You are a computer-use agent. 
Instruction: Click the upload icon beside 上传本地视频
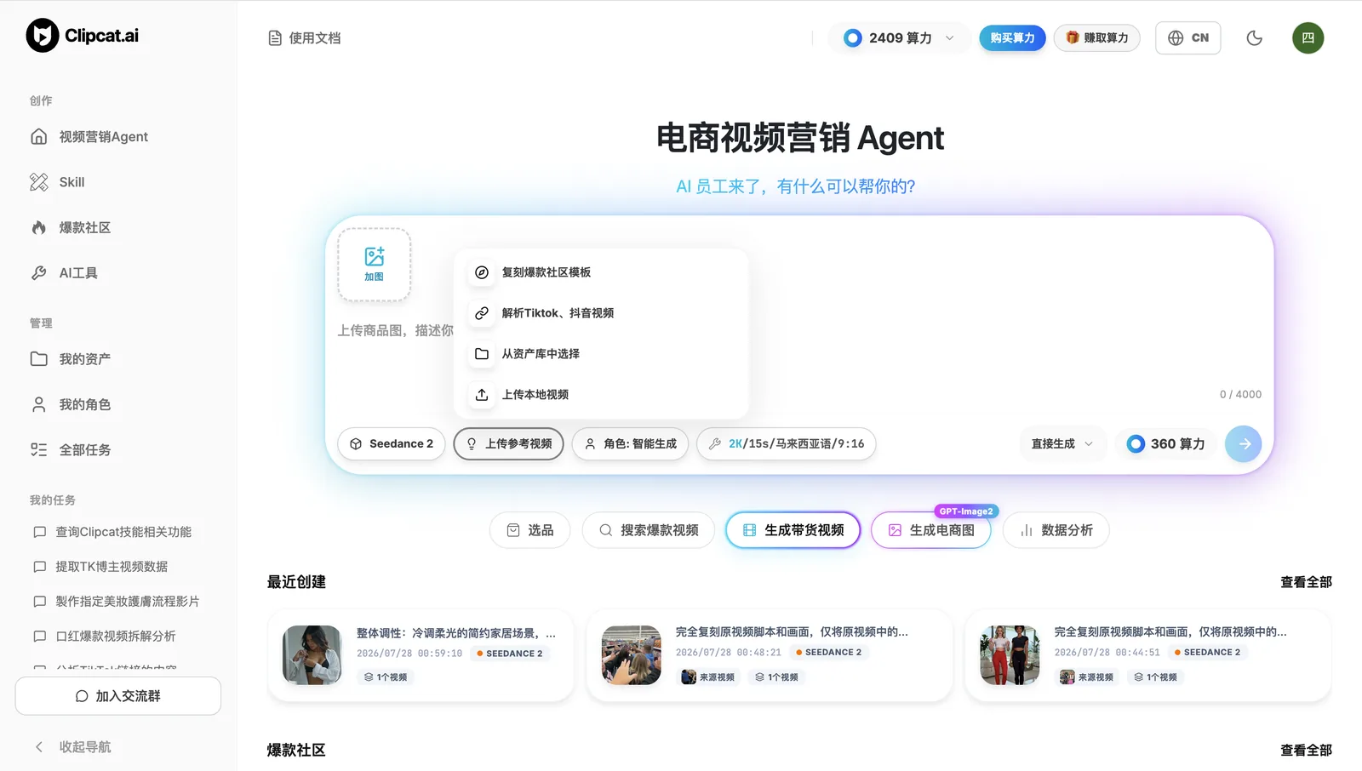(x=482, y=395)
